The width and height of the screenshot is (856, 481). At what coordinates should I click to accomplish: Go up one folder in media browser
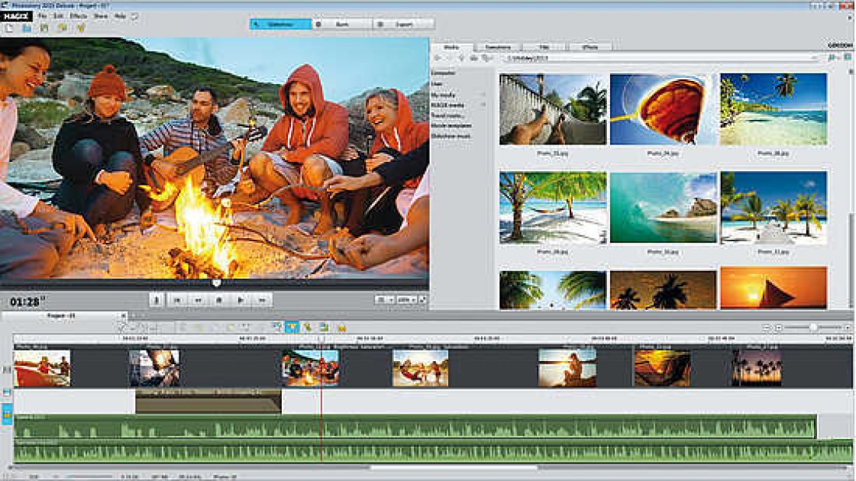click(x=461, y=58)
